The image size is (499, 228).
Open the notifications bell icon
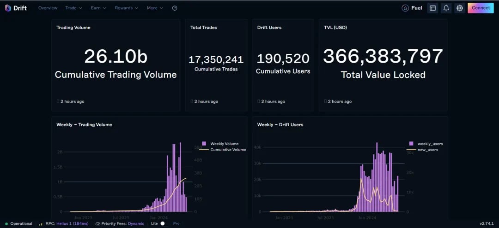(x=446, y=8)
